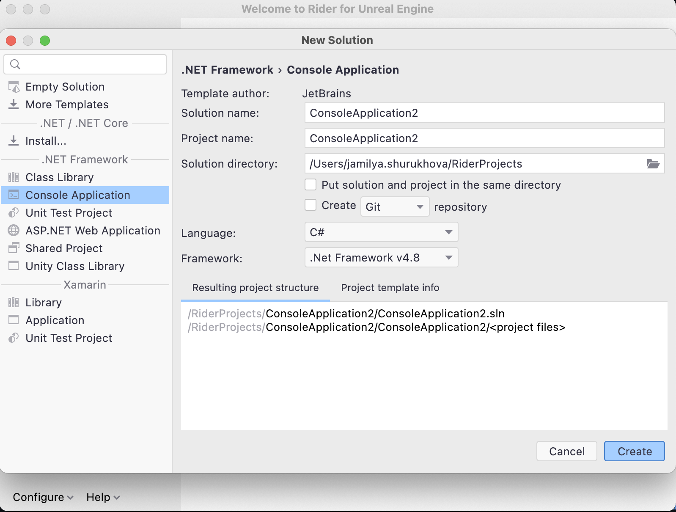The height and width of the screenshot is (512, 676).
Task: Switch to Project template info tab
Action: pos(390,288)
